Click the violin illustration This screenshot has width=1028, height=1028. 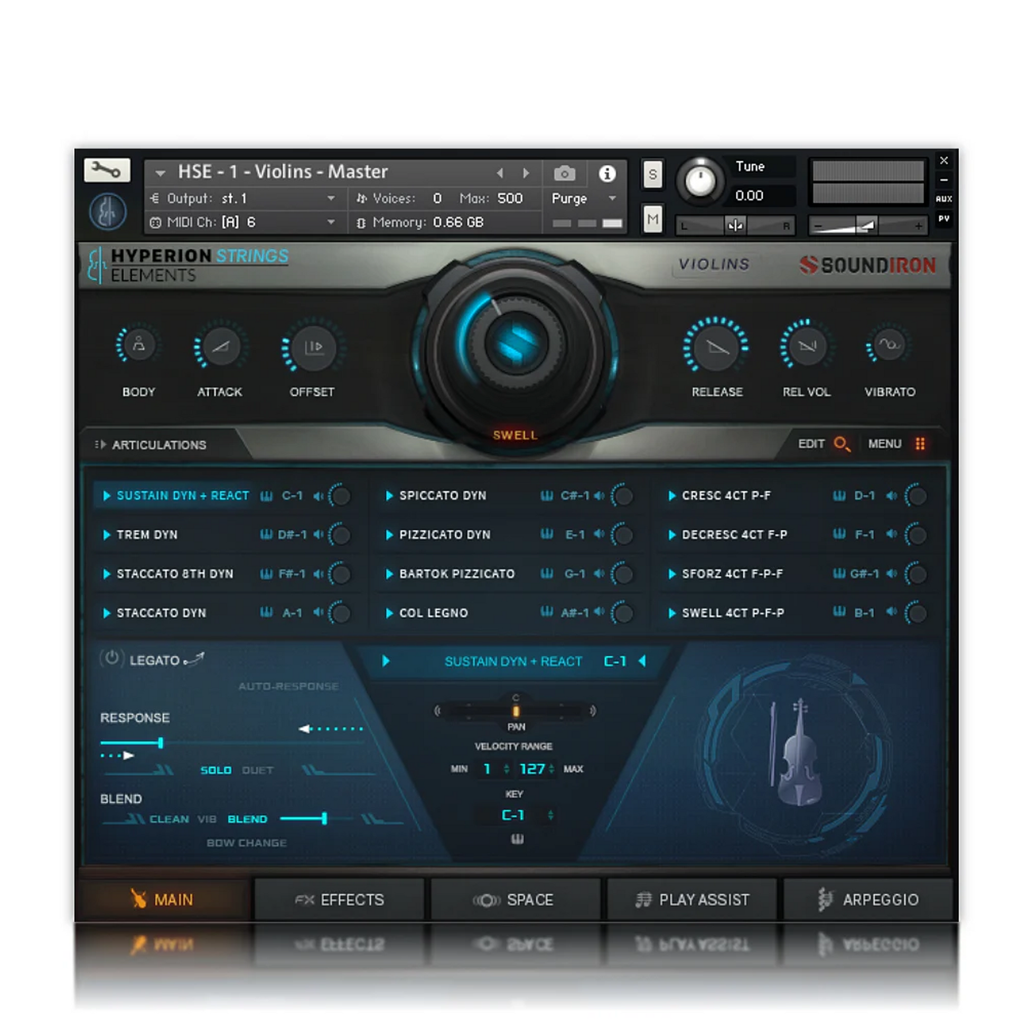click(797, 753)
